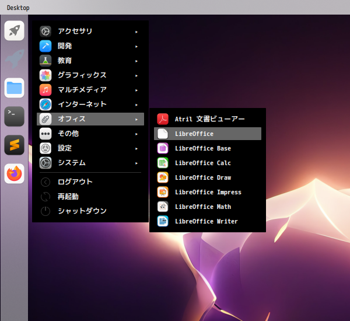350x321 pixels.
Task: Click the インターネット compass icon
Action: point(45,104)
